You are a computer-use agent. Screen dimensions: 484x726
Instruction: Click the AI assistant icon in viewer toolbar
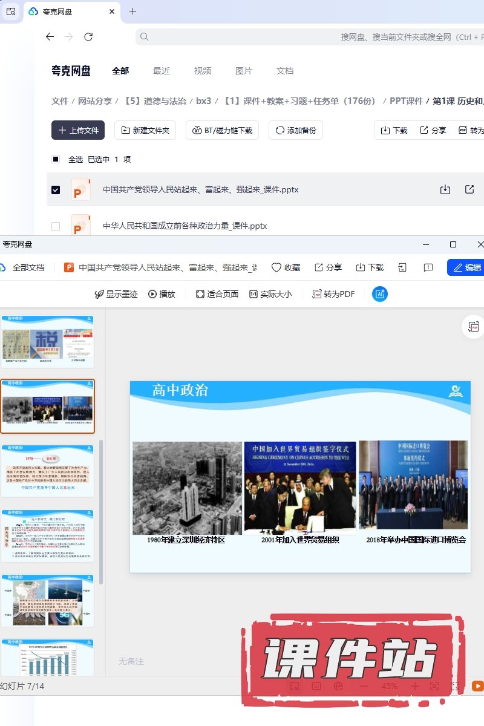[x=380, y=294]
